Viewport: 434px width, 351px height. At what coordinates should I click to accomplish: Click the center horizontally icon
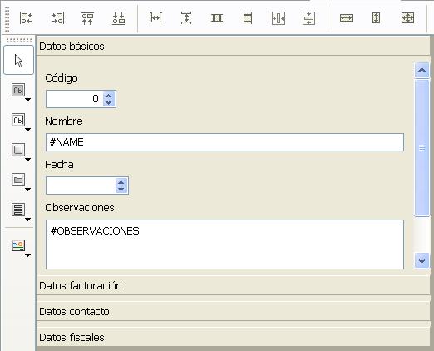click(x=279, y=18)
